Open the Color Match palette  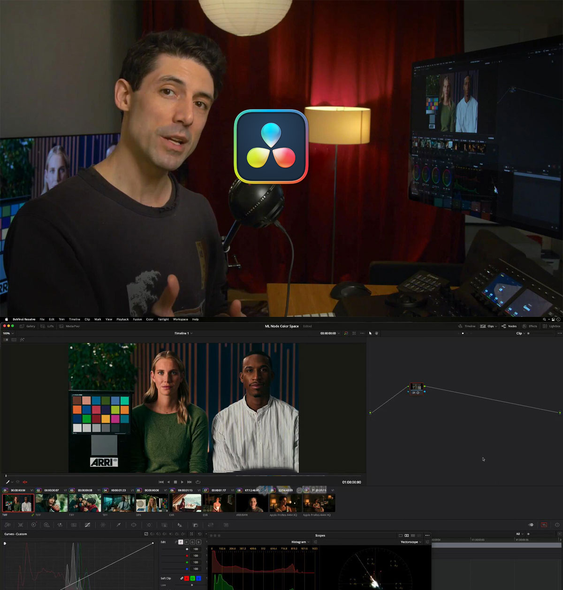tap(21, 525)
